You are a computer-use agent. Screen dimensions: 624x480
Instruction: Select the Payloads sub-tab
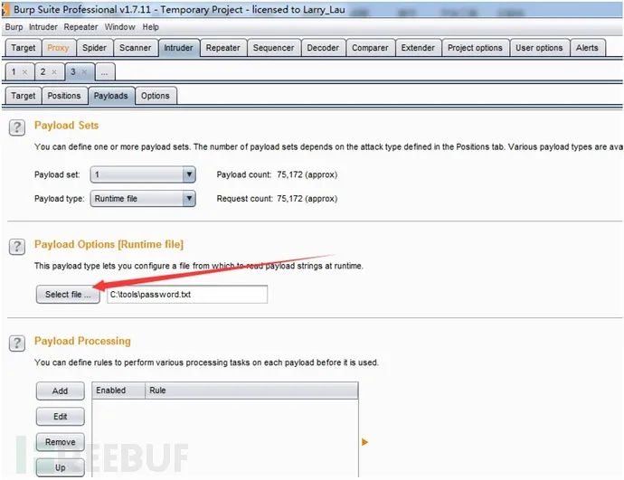coord(111,96)
